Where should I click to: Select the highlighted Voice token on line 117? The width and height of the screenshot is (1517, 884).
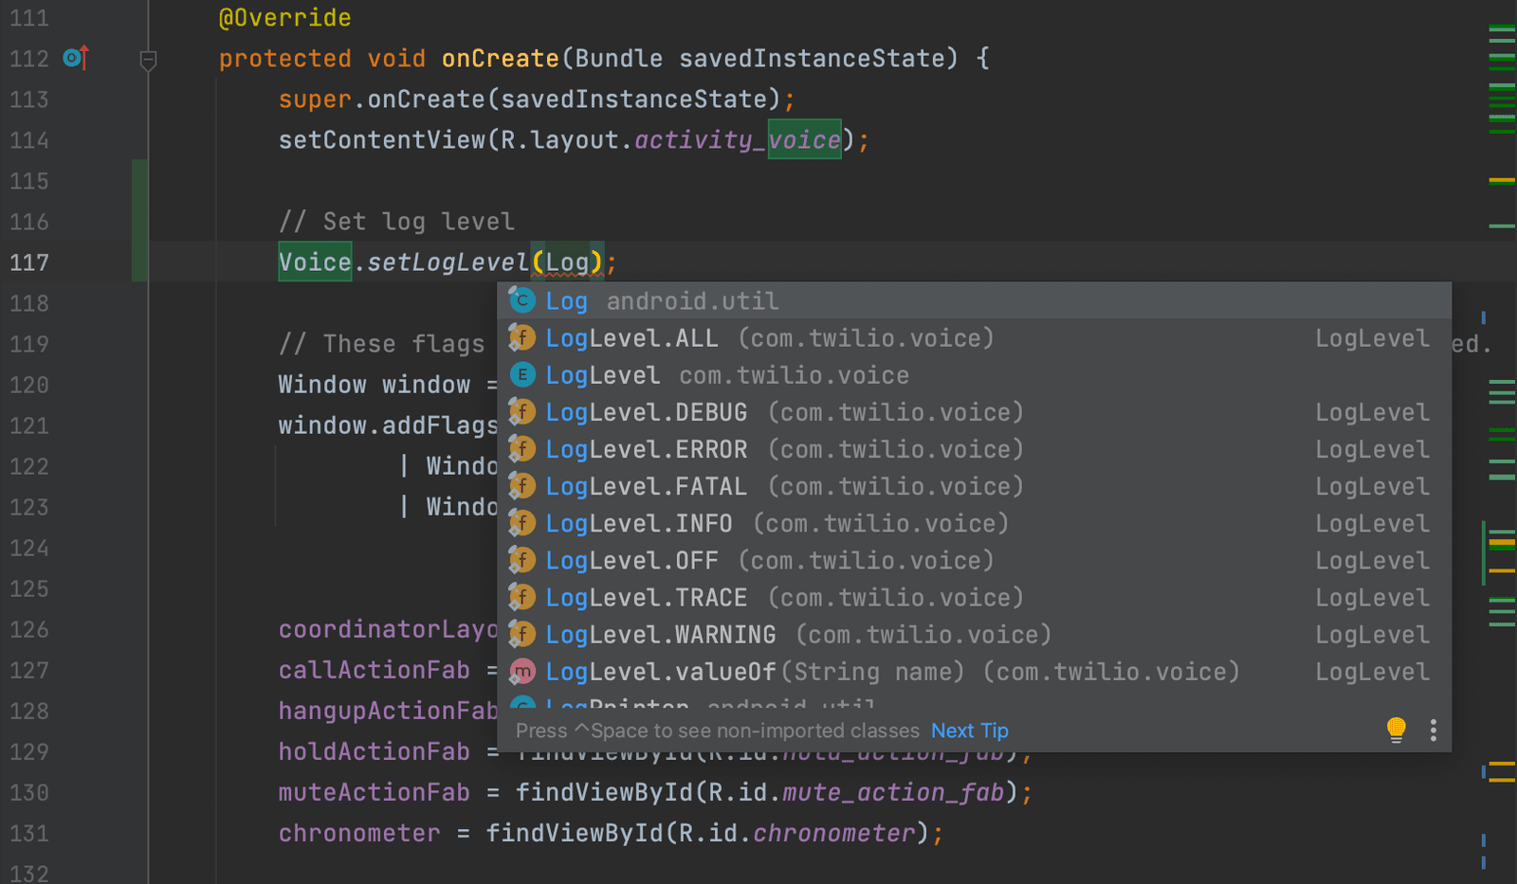[315, 262]
